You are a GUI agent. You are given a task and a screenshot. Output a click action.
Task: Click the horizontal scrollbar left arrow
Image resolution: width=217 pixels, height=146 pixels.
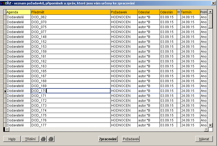tap(7, 129)
